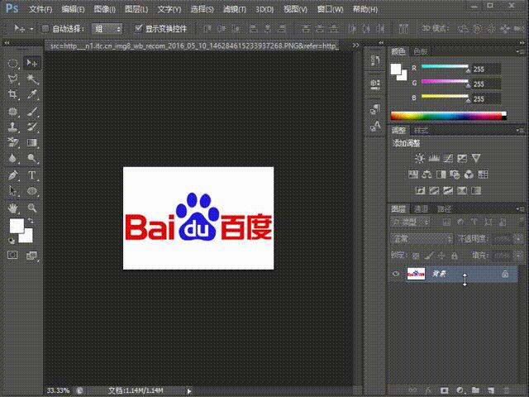529x397 pixels.
Task: Create a new group folder
Action: [x=475, y=390]
